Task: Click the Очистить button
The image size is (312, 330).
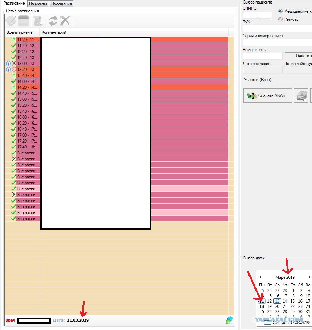Action: 298,56
